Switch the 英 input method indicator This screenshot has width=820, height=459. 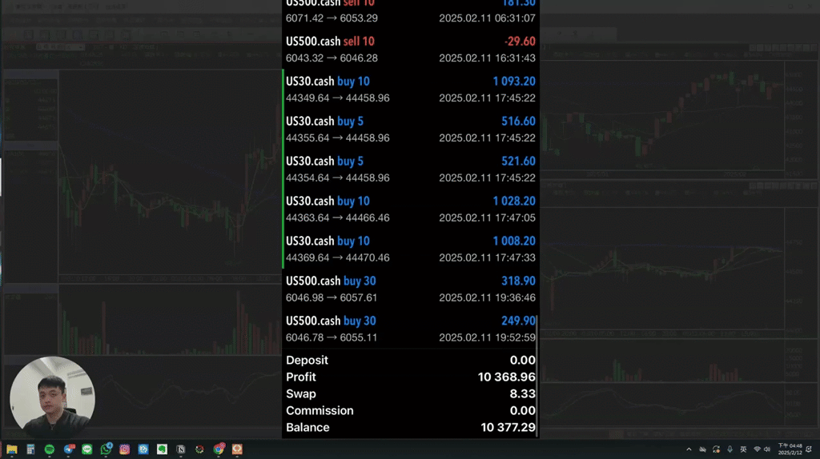click(x=743, y=449)
